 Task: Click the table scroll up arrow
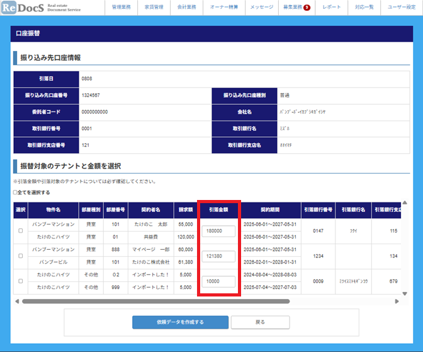tap(405, 202)
